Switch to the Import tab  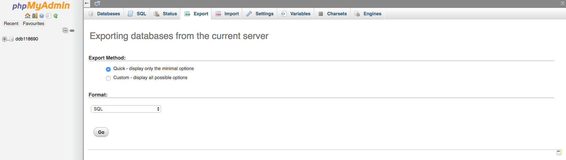(x=227, y=14)
